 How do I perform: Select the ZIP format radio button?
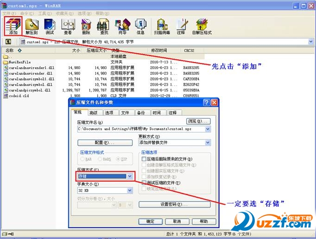[118, 159]
